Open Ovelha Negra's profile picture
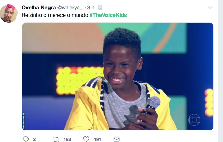223x142 pixels. coord(9,14)
